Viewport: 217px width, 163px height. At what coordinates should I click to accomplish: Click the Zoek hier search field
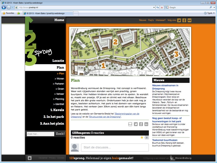[x=40, y=134]
